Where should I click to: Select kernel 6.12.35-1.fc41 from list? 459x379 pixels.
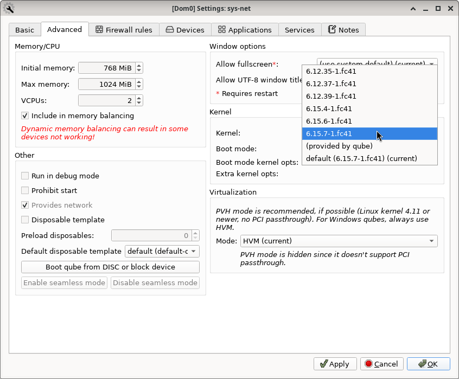(x=331, y=71)
